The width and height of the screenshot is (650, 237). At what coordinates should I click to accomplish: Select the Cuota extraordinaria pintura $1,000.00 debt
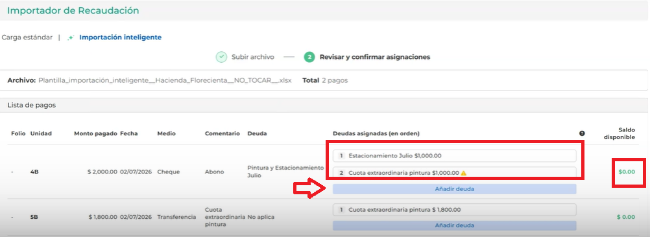(x=454, y=173)
